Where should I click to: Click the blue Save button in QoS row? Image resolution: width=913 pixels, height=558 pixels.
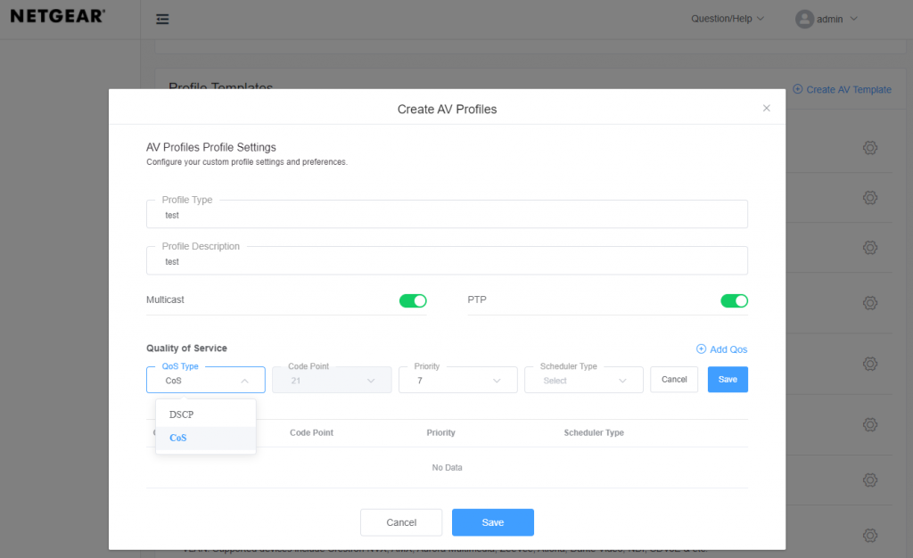coord(728,380)
